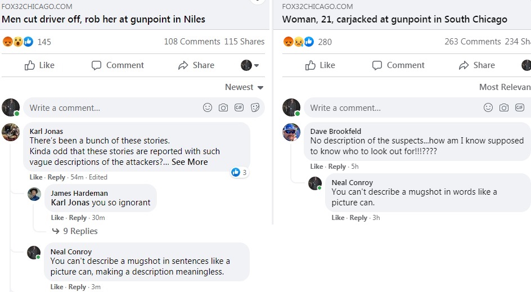The width and height of the screenshot is (531, 292).
Task: Click the camera icon in right comment box
Action: pos(504,107)
